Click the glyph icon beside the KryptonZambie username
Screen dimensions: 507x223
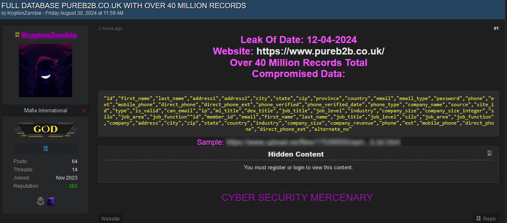point(17,35)
